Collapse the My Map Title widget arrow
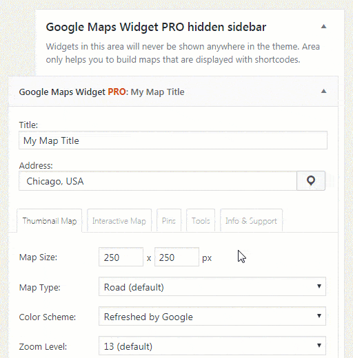The image size is (353, 358). point(323,92)
